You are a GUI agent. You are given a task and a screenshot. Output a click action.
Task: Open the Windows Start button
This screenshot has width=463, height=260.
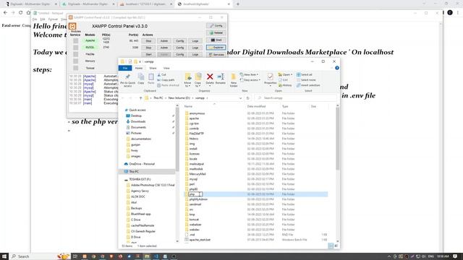pos(4,256)
